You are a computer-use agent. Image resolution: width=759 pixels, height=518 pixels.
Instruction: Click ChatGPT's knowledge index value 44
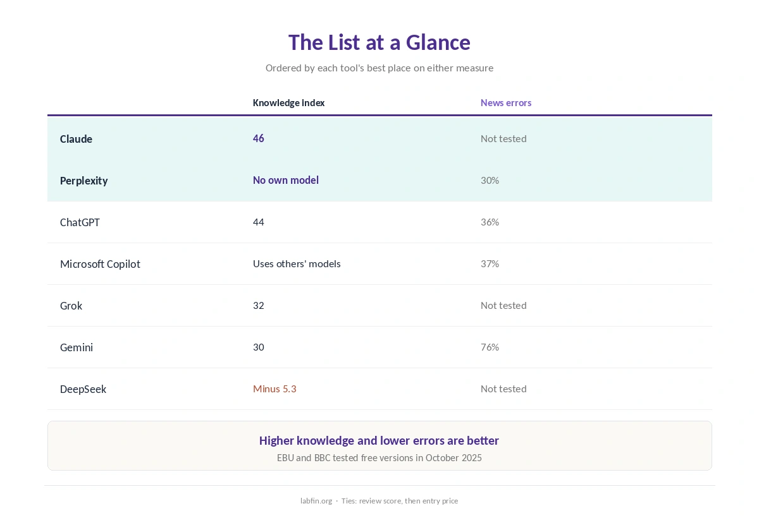[x=259, y=222]
